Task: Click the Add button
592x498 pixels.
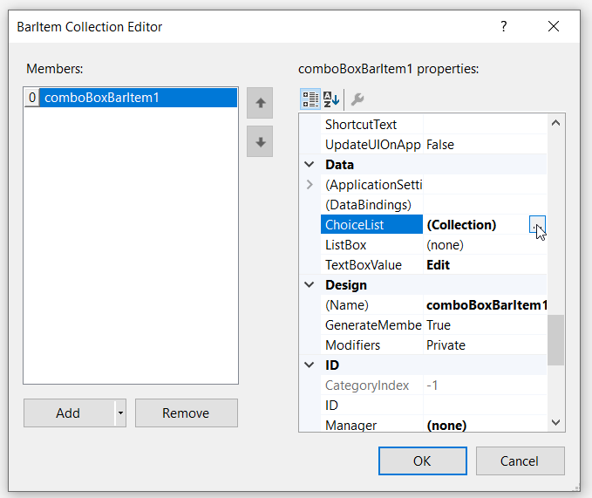Action: [x=68, y=413]
